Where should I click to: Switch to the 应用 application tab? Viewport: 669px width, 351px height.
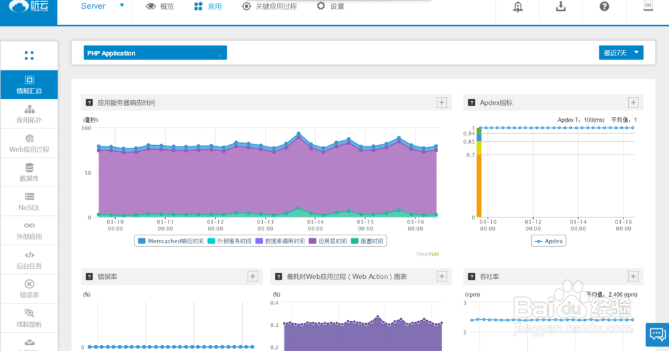point(208,7)
